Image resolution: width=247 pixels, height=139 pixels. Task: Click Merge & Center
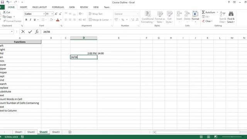99,20
